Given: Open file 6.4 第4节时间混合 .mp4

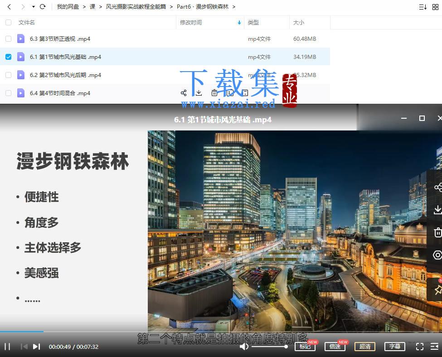Looking at the screenshot, I should [x=60, y=93].
